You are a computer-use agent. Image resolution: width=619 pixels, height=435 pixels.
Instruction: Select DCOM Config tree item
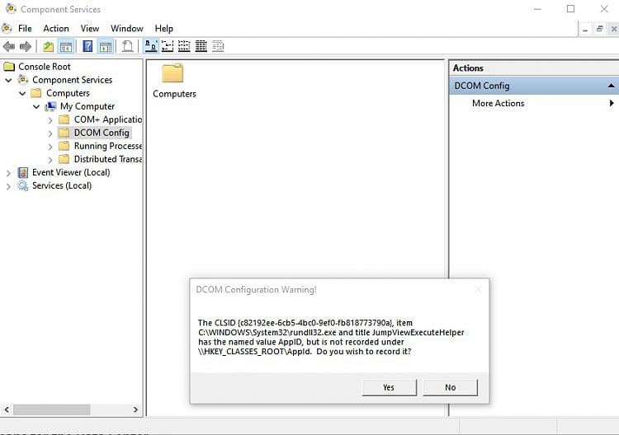point(102,133)
